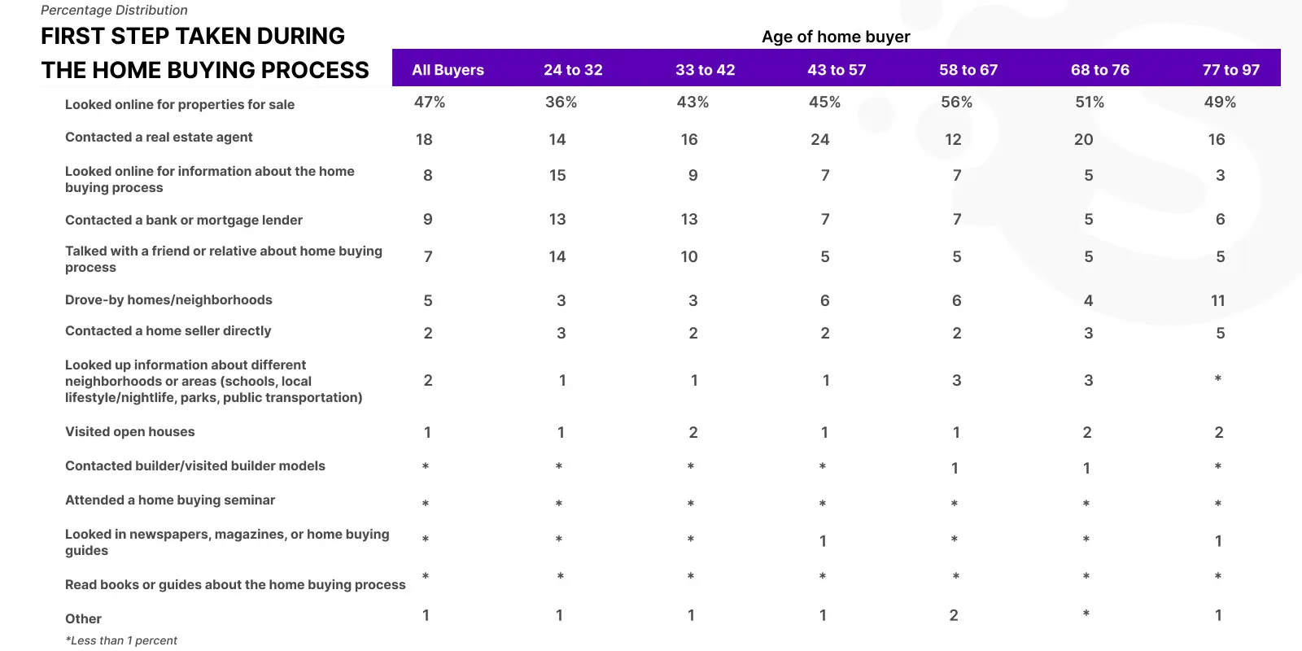Click the 58 to 67 age header
This screenshot has height=651, width=1302.
pos(968,70)
